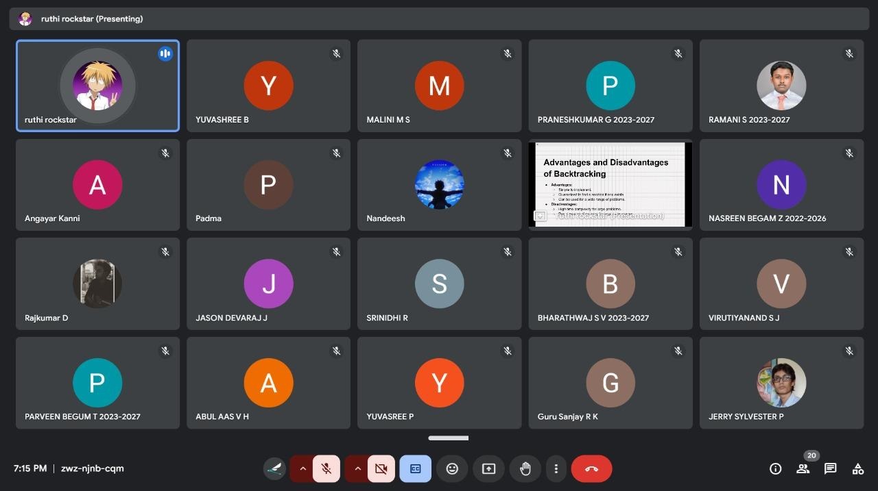The height and width of the screenshot is (491, 878).
Task: Expand audio settings chevron beside microphone
Action: [x=302, y=468]
